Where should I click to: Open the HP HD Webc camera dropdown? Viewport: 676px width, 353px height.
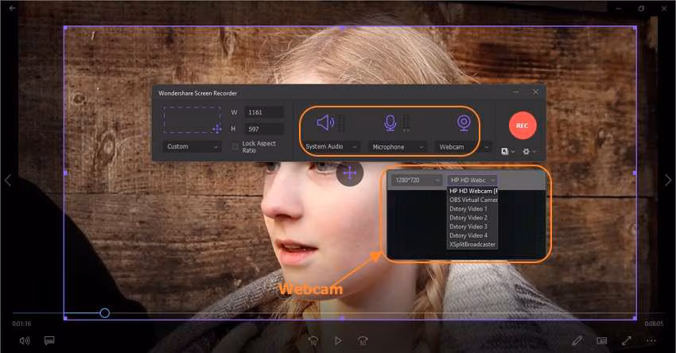pyautogui.click(x=472, y=180)
